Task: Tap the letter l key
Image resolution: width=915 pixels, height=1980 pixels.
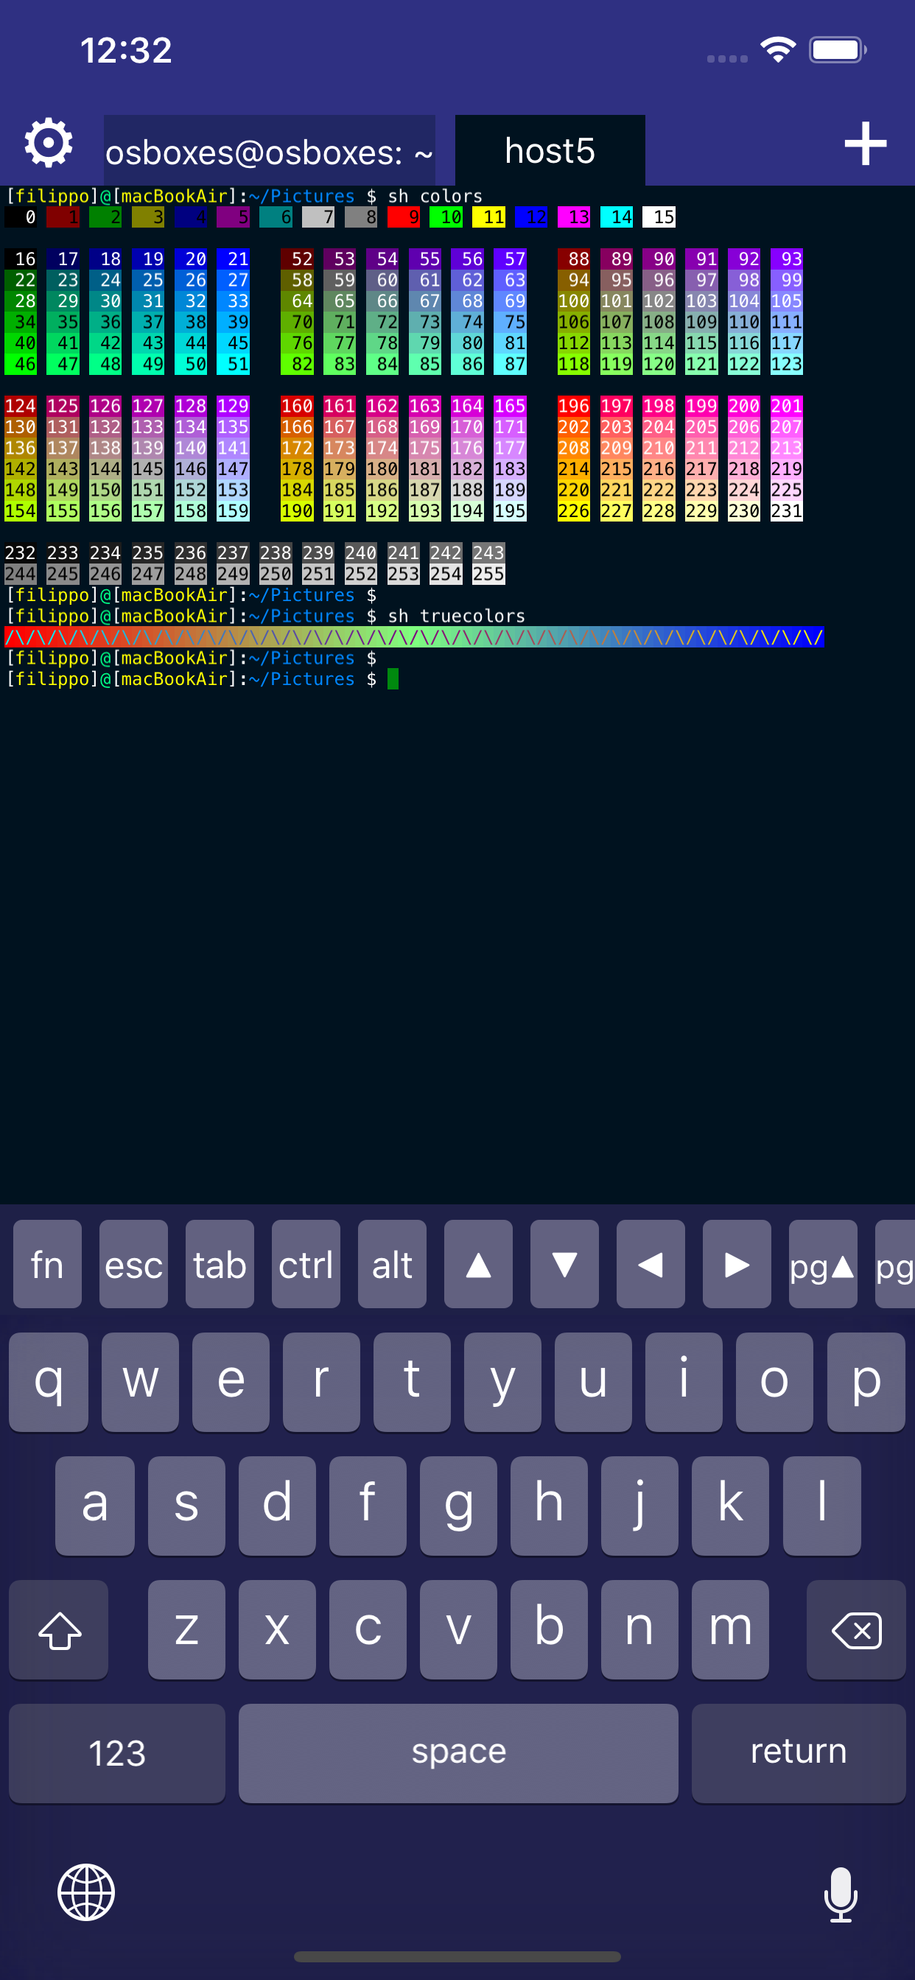Action: [821, 1506]
